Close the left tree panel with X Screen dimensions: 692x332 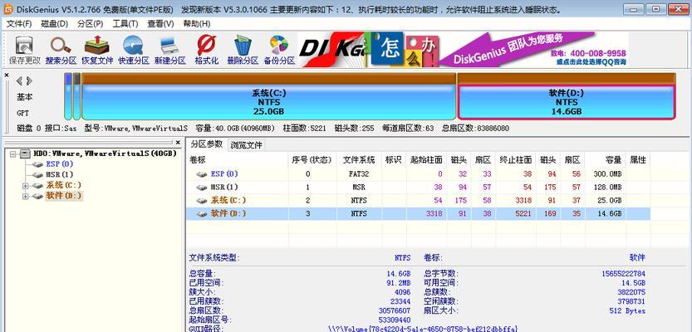178,143
